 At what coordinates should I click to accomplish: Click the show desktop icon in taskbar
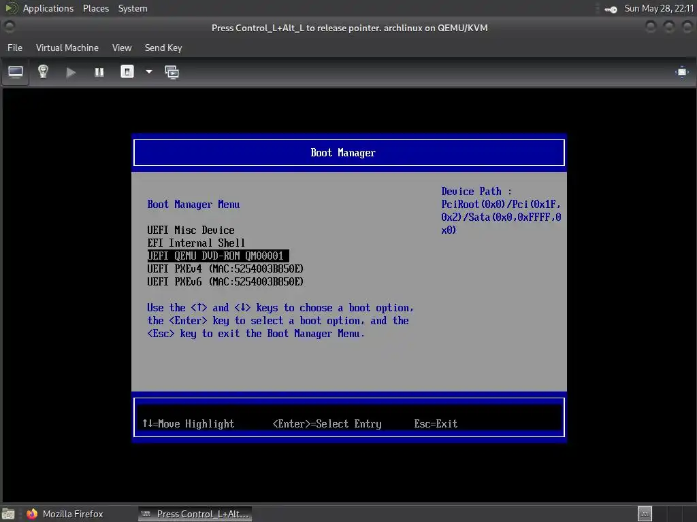[8, 514]
